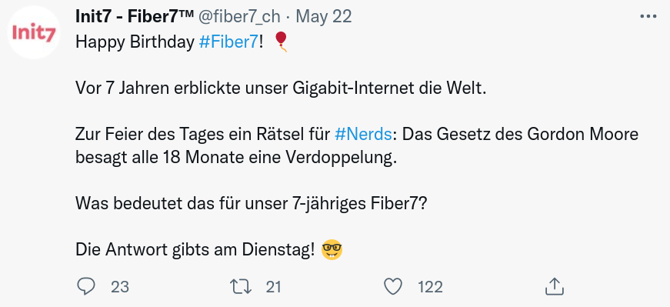Screen dimensions: 670x307
Task: Click the reply count 23
Action: (120, 287)
